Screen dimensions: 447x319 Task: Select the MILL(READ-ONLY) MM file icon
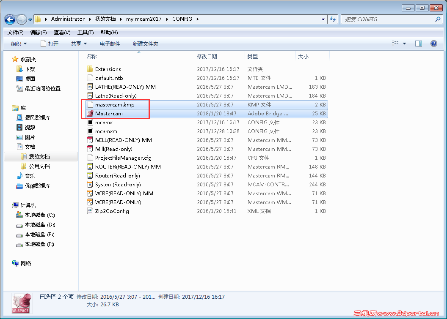[x=90, y=140]
